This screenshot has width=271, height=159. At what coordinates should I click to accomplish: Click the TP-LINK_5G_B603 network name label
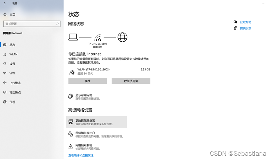click(98, 44)
